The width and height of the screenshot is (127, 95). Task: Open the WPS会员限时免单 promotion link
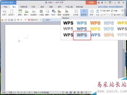110,7
